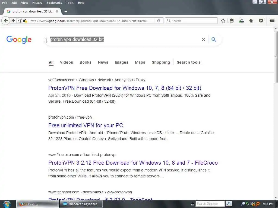Click softfamous.com breadcrumb text
The width and height of the screenshot is (278, 208).
pyautogui.click(x=62, y=80)
